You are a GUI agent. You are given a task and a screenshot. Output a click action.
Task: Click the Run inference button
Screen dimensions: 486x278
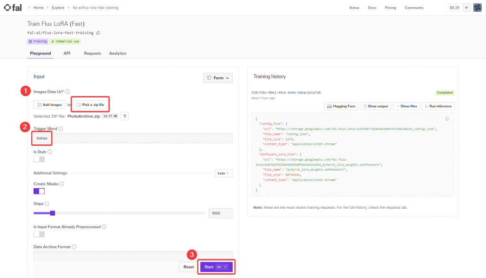coord(438,106)
